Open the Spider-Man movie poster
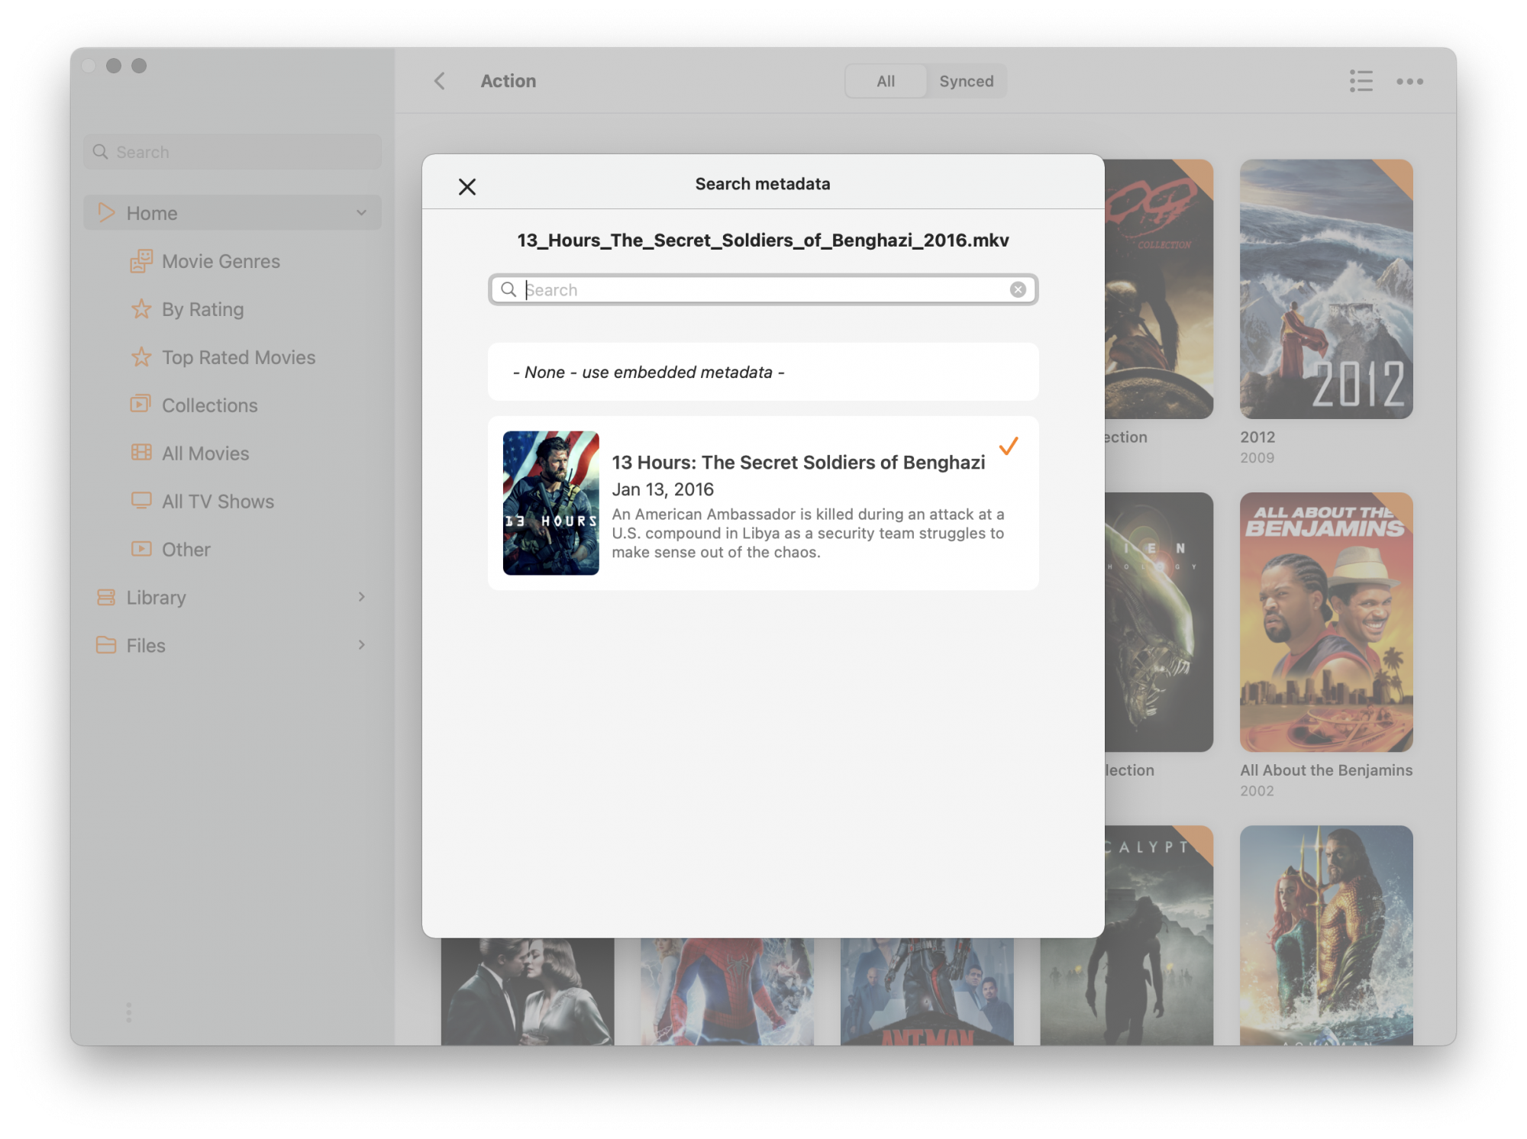1527x1139 pixels. pos(727,992)
